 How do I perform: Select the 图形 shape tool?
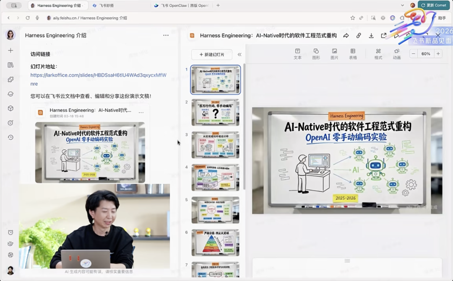pos(316,54)
